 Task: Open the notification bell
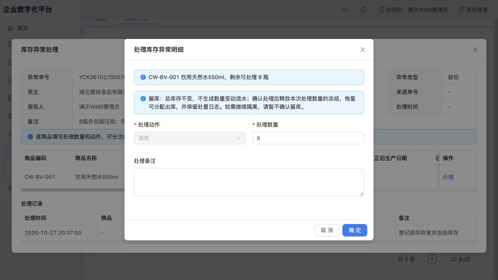(x=363, y=10)
